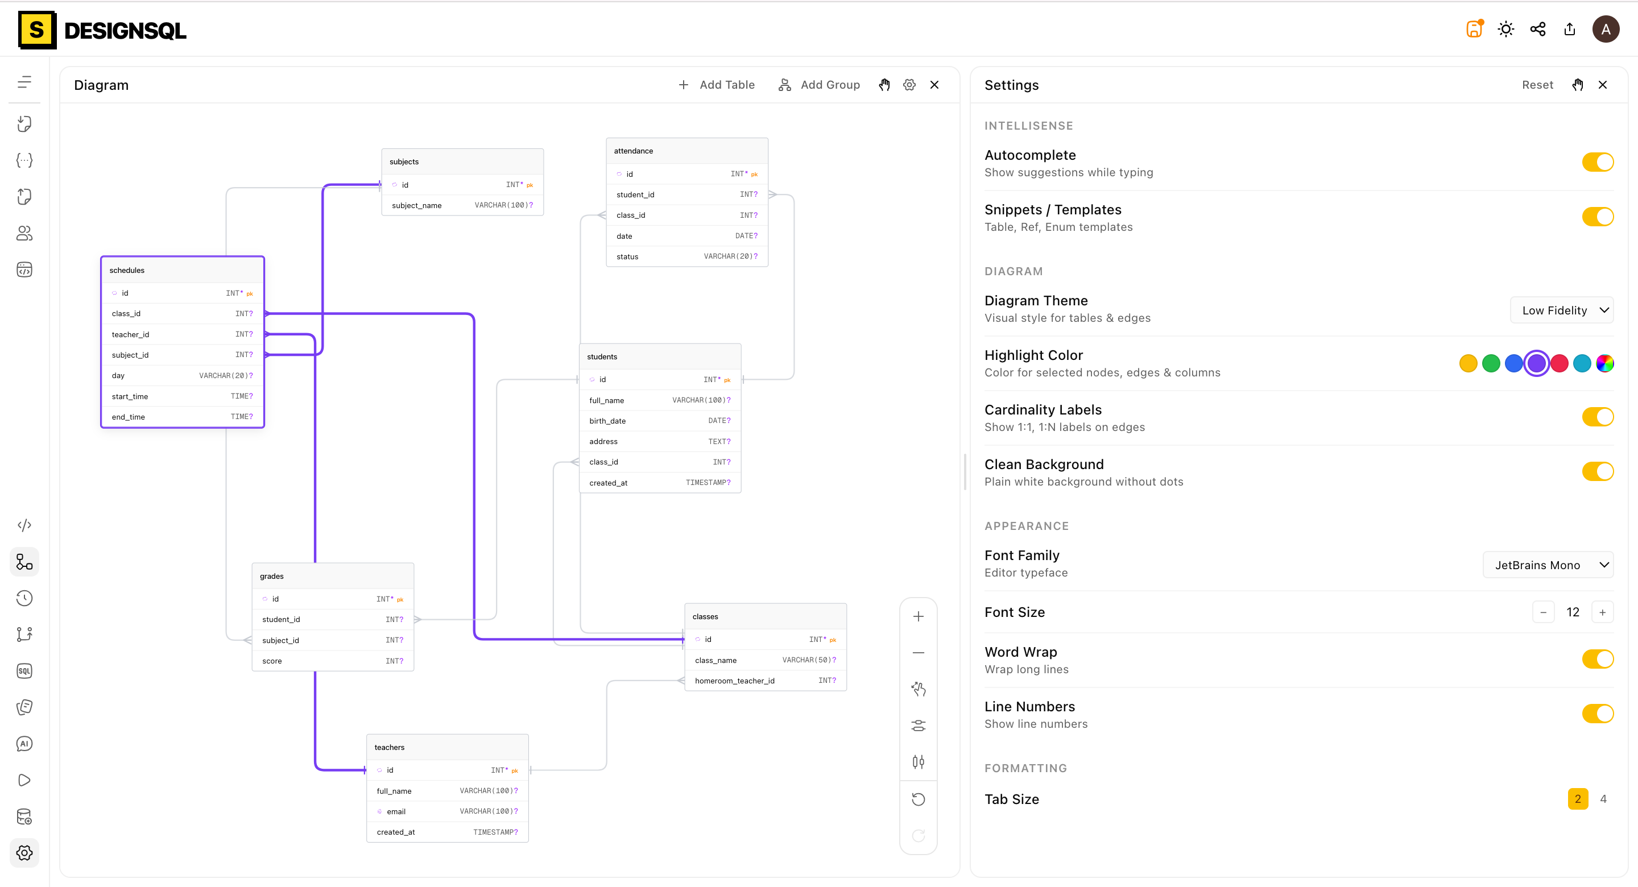This screenshot has width=1638, height=887.
Task: Select the diagram view sidebar icon
Action: pos(24,562)
